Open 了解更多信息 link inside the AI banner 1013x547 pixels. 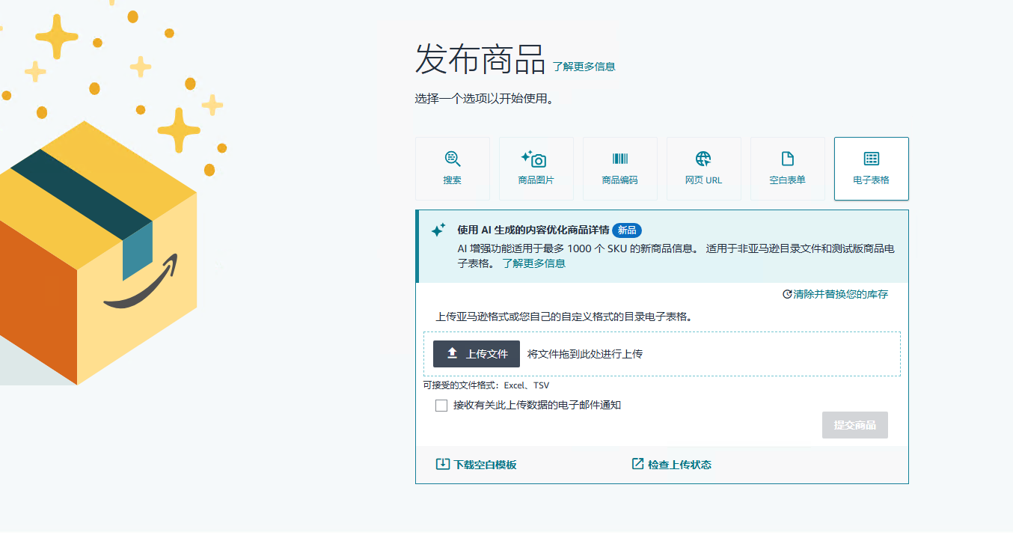(x=533, y=263)
